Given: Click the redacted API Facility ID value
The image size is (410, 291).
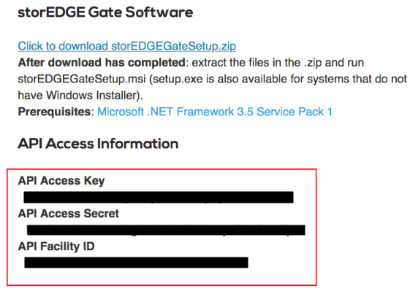Looking at the screenshot, I should click(136, 263).
